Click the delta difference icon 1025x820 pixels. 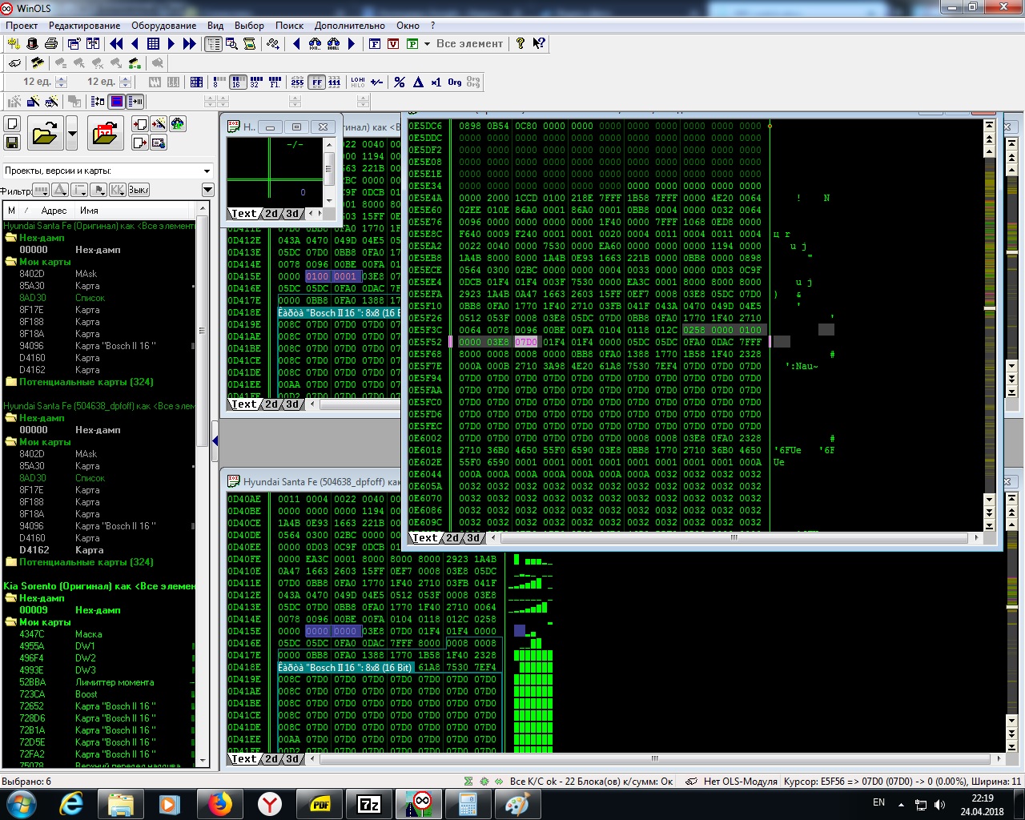pyautogui.click(x=418, y=82)
